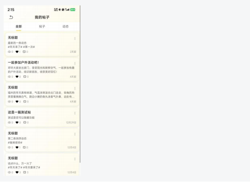The image size is (250, 182).
Task: Tap the hashtag #第一次#
Action: point(29,47)
